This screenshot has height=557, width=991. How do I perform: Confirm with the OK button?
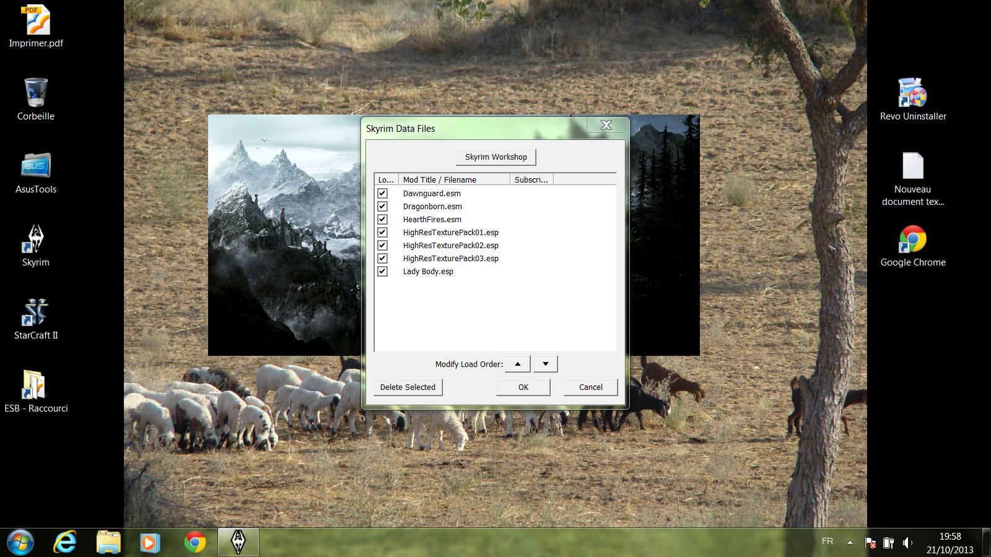(x=523, y=387)
